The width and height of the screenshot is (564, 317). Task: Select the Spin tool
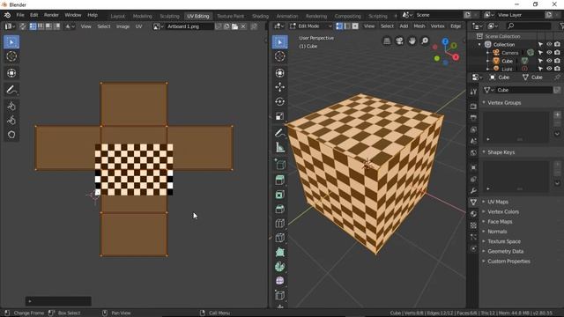[280, 266]
